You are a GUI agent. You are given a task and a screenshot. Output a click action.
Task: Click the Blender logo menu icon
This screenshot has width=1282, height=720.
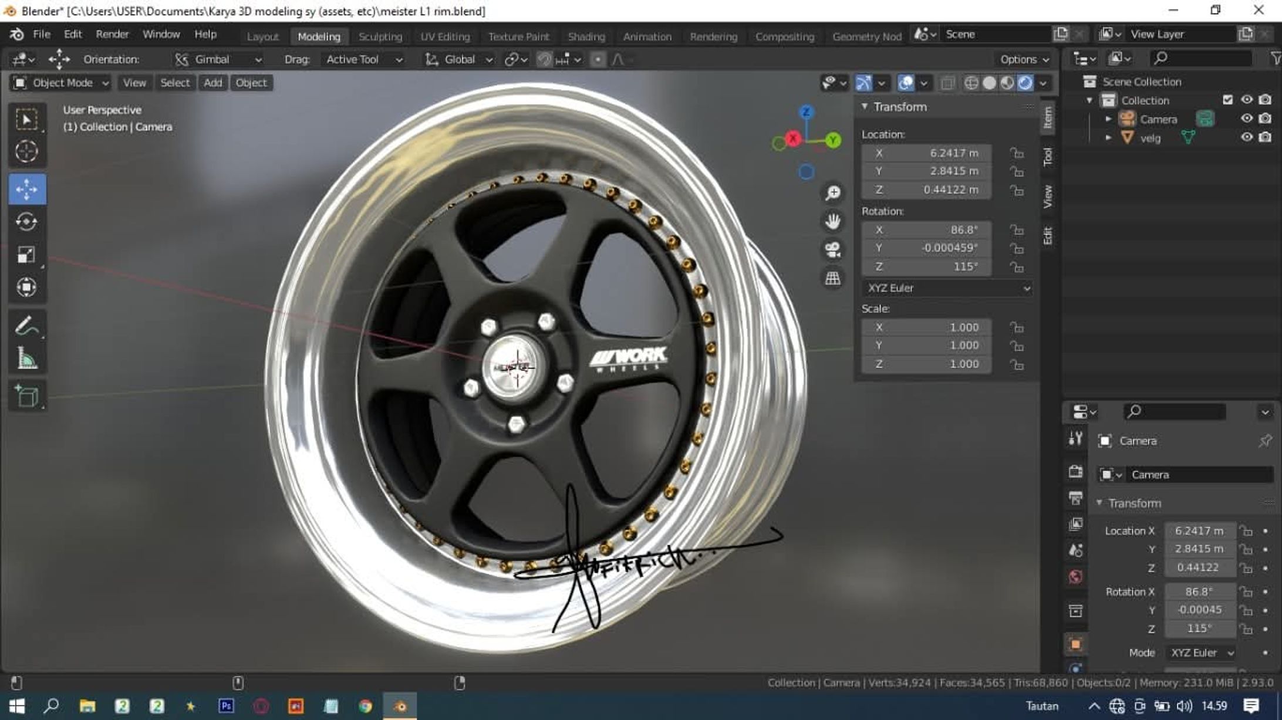(16, 35)
